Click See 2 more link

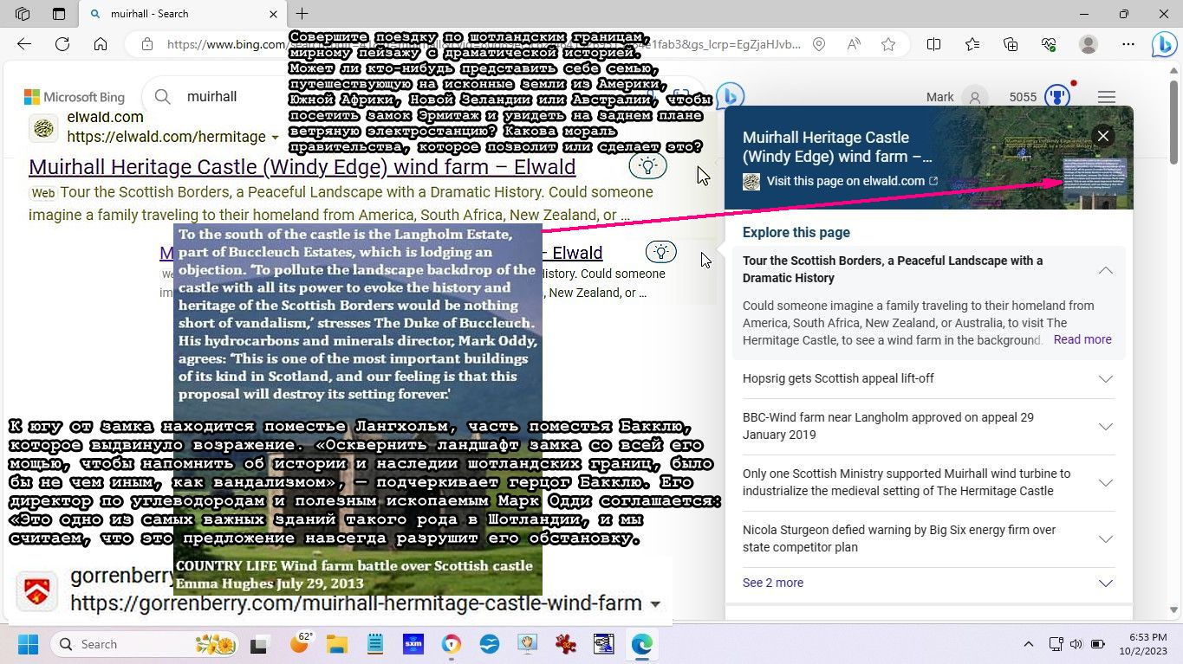[x=773, y=583]
